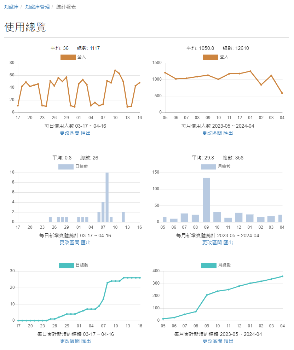Toggle the teal 日總數 cumulative legend

tap(74, 266)
